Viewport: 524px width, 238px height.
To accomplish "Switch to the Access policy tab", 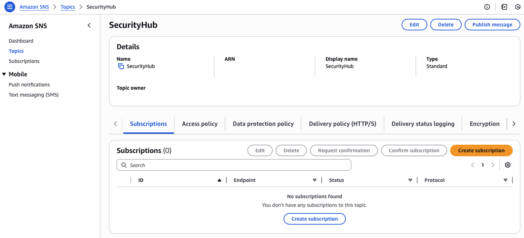I will 200,124.
